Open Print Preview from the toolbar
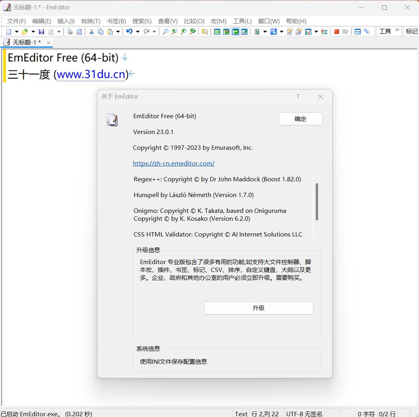Image resolution: width=419 pixels, height=417 pixels. 79,32
